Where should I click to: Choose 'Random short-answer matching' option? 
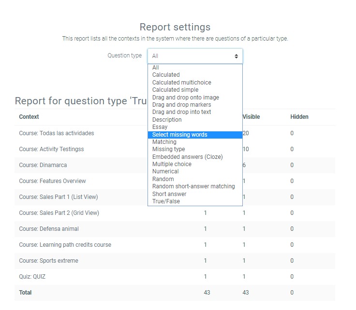pos(193,186)
